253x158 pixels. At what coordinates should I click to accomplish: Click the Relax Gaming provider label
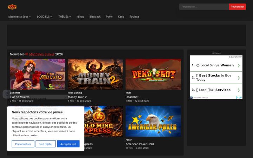[75, 93]
